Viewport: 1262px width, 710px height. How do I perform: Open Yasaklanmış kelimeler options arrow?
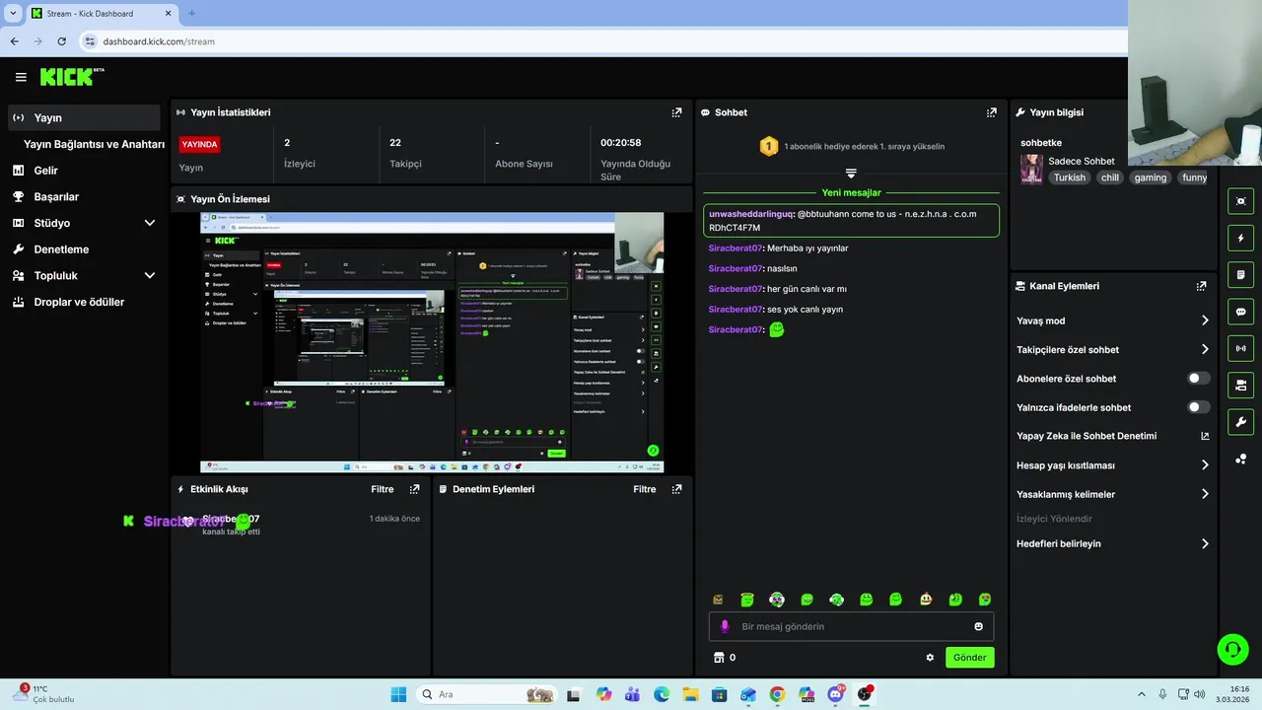tap(1205, 494)
